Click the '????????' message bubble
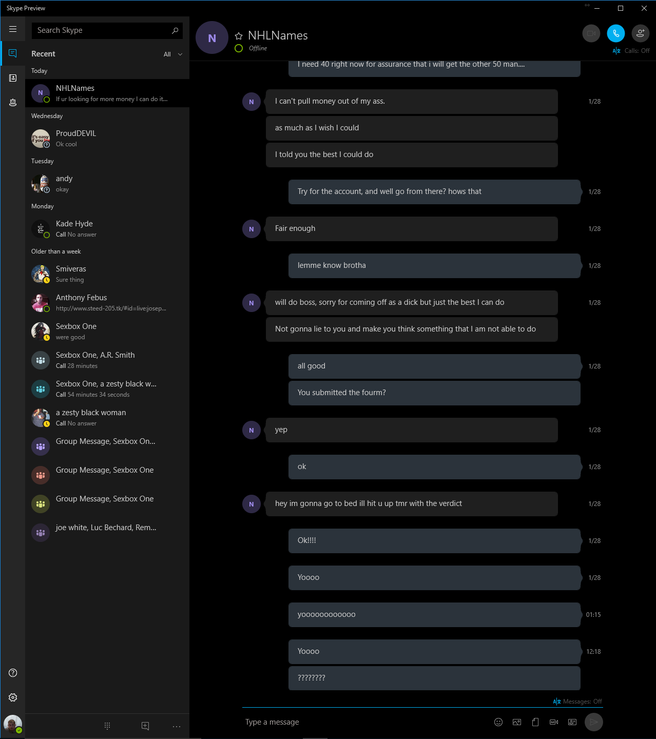 [434, 678]
